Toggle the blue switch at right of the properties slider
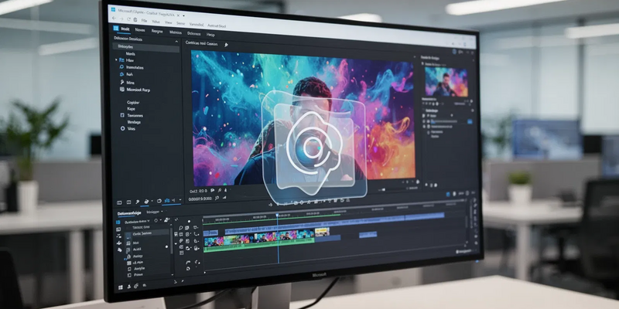The height and width of the screenshot is (309, 619). point(469,121)
